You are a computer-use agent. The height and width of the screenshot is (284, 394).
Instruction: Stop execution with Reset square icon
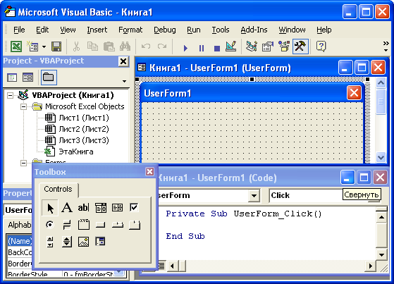coord(217,48)
